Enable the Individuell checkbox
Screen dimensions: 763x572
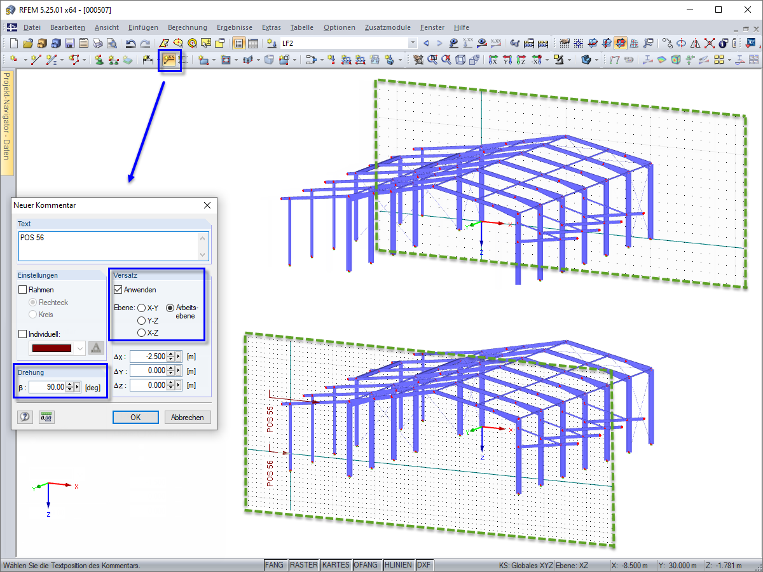coord(22,334)
